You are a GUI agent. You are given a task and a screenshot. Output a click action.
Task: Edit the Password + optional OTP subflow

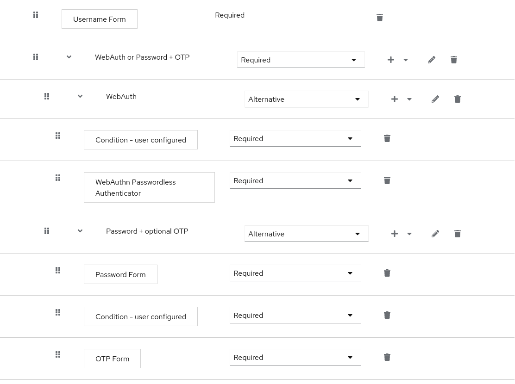pyautogui.click(x=435, y=234)
